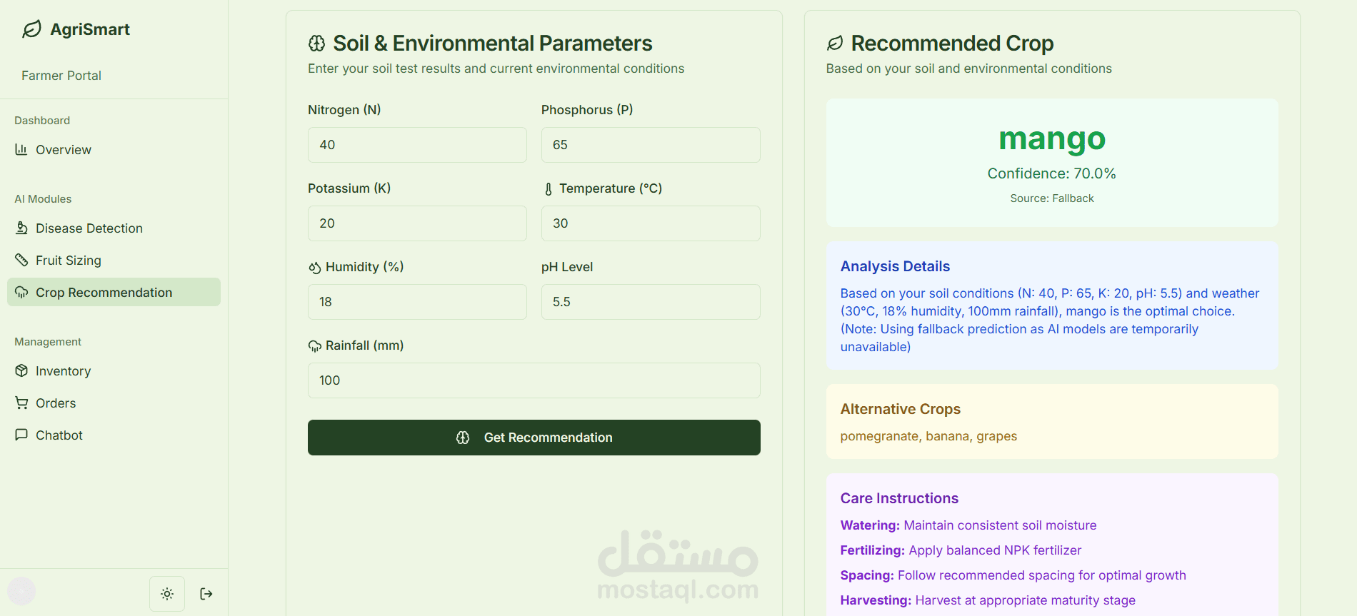
Task: Focus the Temperature input showing 30
Action: 651,223
